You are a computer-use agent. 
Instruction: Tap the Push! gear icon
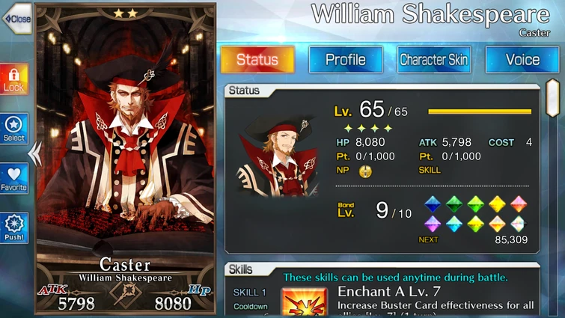[x=14, y=227]
